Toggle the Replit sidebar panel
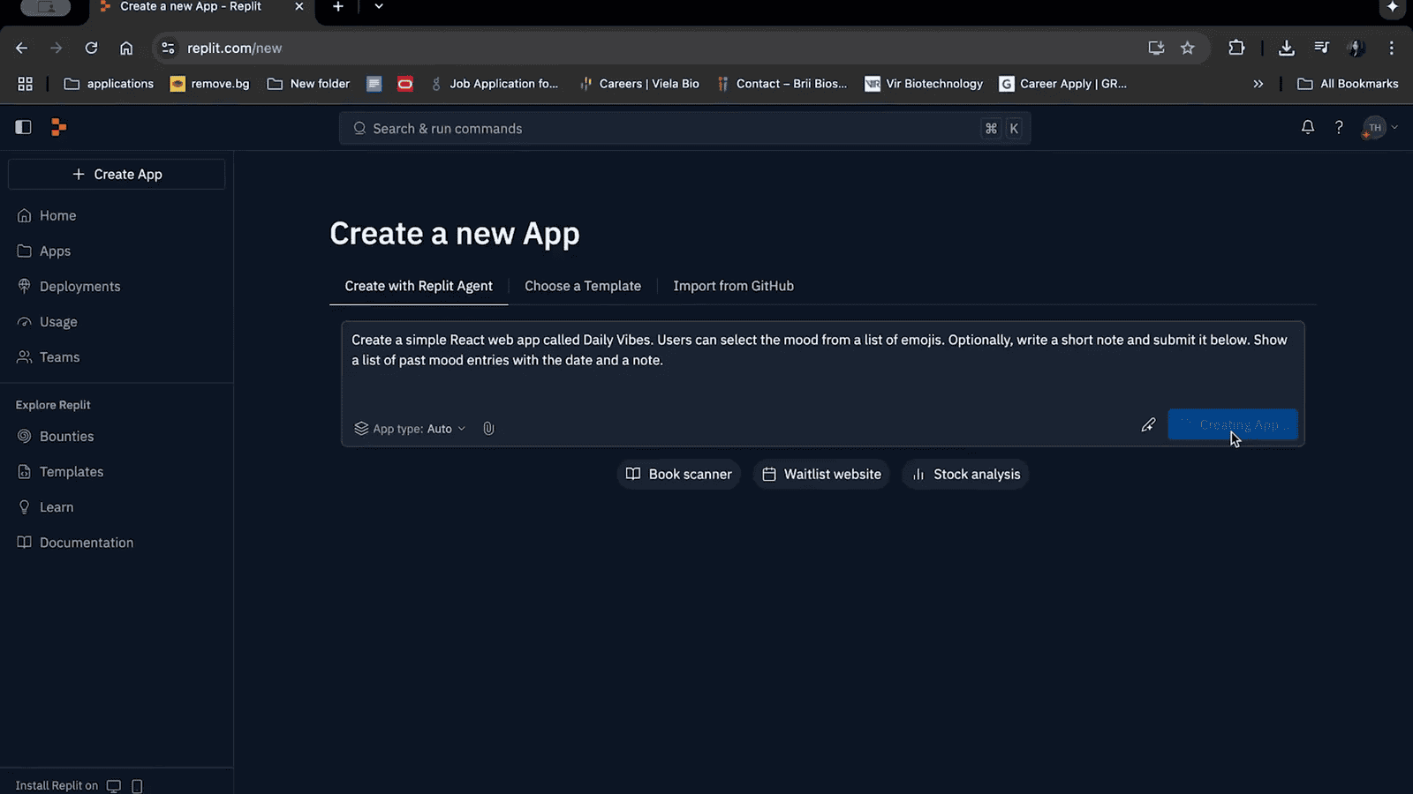Screen dimensions: 1413x794 pos(24,128)
